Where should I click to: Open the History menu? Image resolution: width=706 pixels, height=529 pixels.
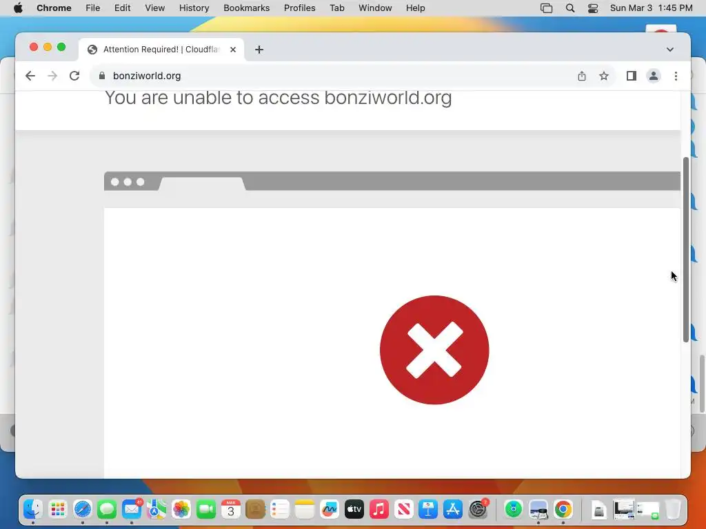194,8
